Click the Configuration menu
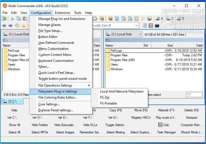 pyautogui.click(x=41, y=13)
